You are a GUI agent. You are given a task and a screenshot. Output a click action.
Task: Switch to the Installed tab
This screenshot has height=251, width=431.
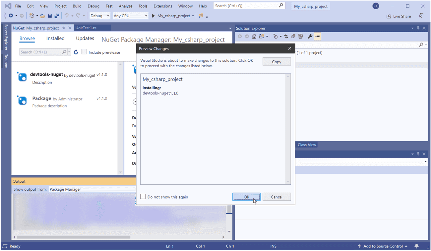point(55,38)
